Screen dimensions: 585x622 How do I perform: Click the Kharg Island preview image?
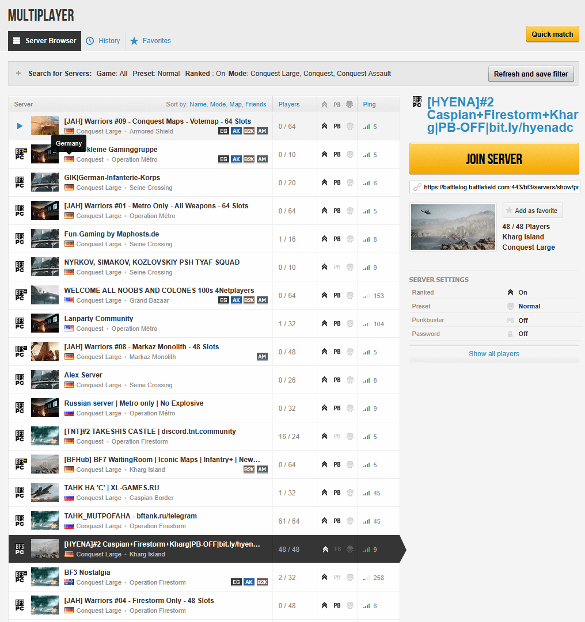(453, 227)
